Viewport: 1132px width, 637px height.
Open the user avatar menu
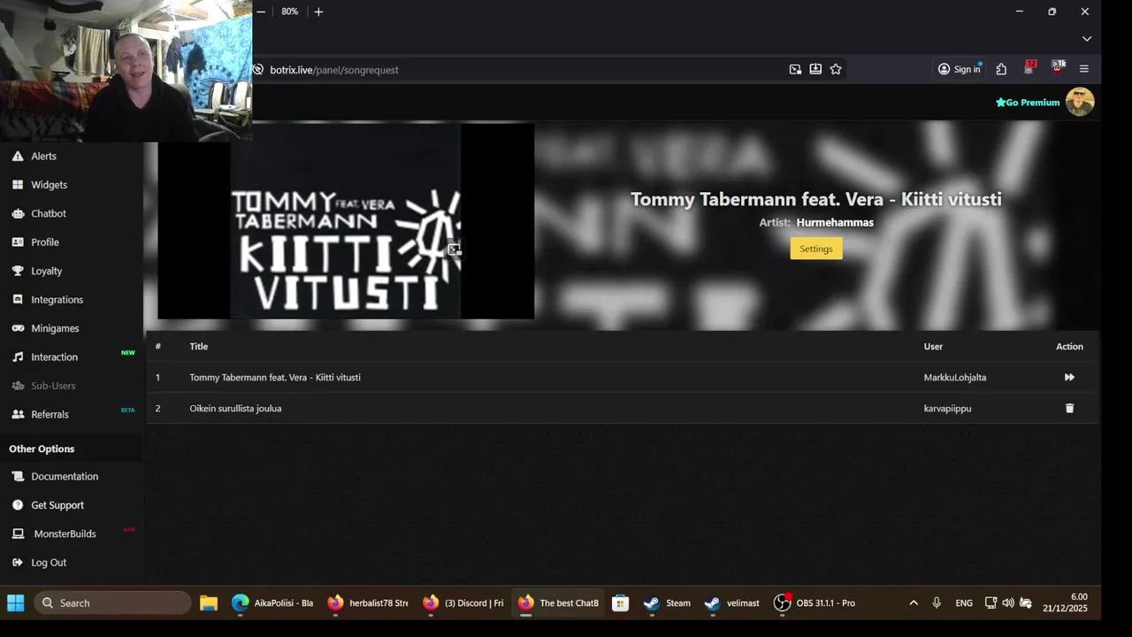pos(1080,102)
